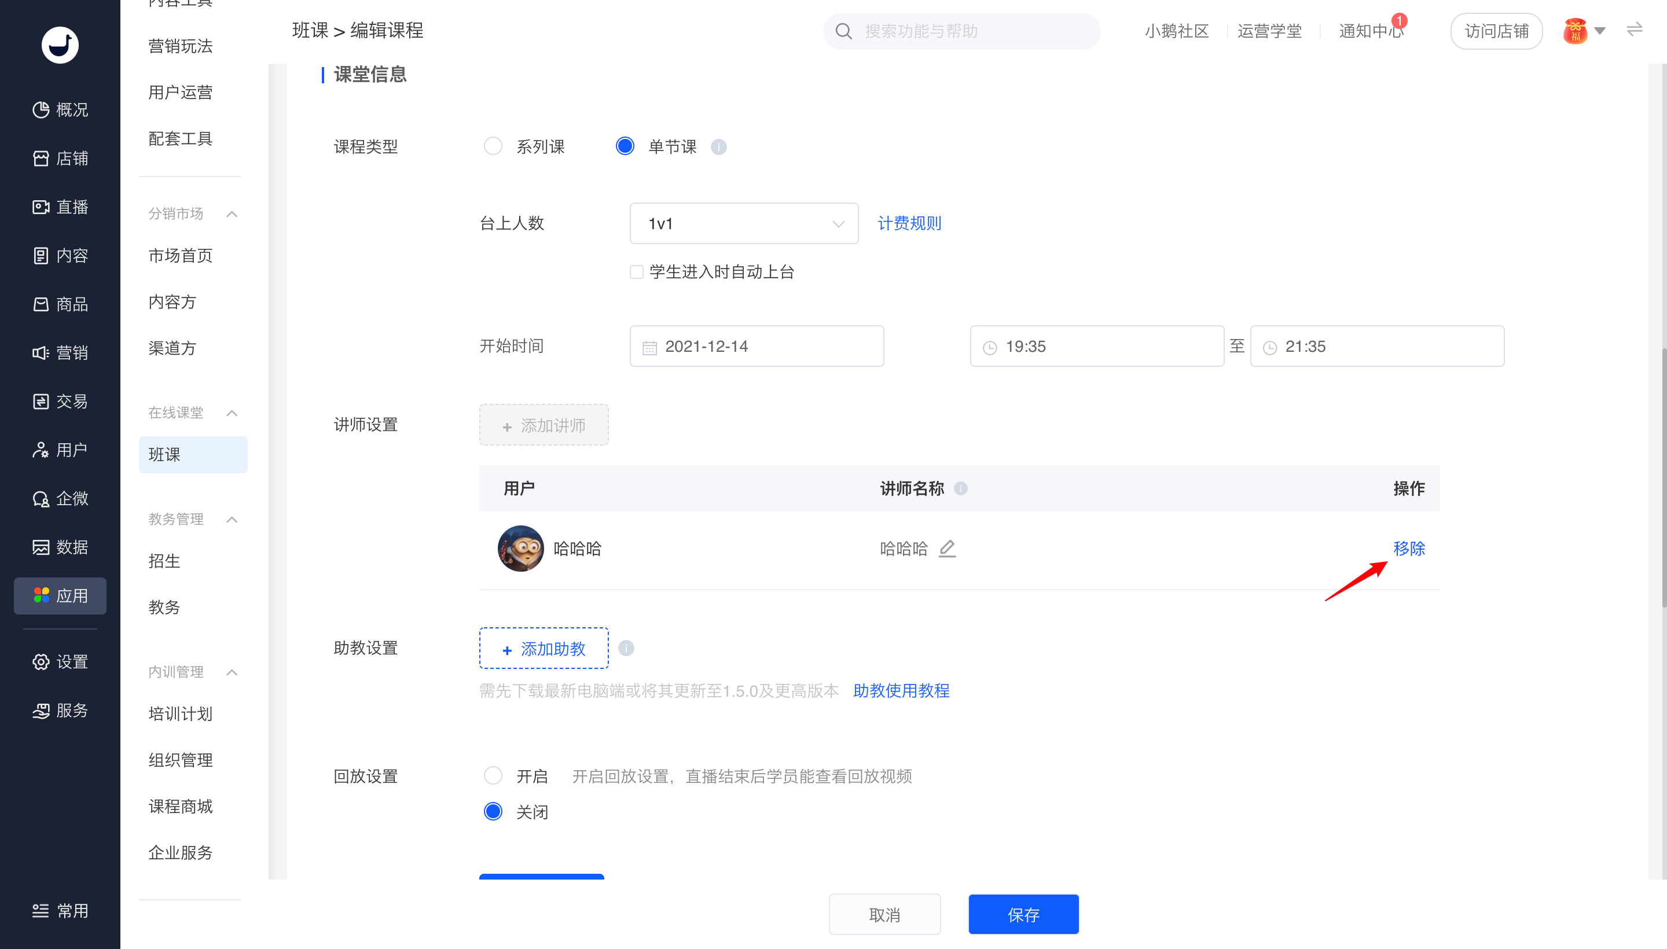This screenshot has height=949, width=1667.
Task: Open 营销 in left sidebar
Action: click(60, 352)
